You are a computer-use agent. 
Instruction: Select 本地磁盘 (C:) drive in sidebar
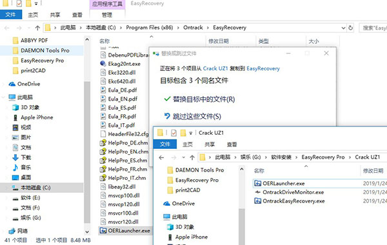pyautogui.click(x=35, y=188)
